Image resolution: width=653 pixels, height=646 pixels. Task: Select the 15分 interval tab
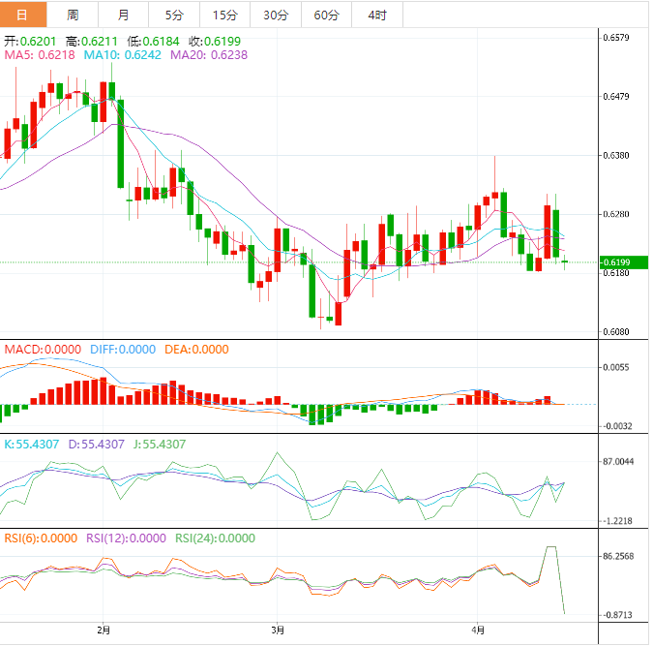click(224, 15)
